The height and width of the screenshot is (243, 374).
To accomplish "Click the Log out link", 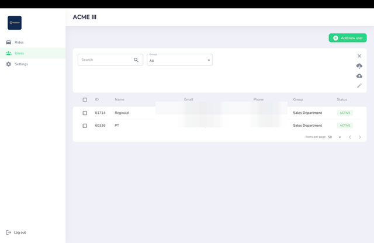I will coord(16,232).
